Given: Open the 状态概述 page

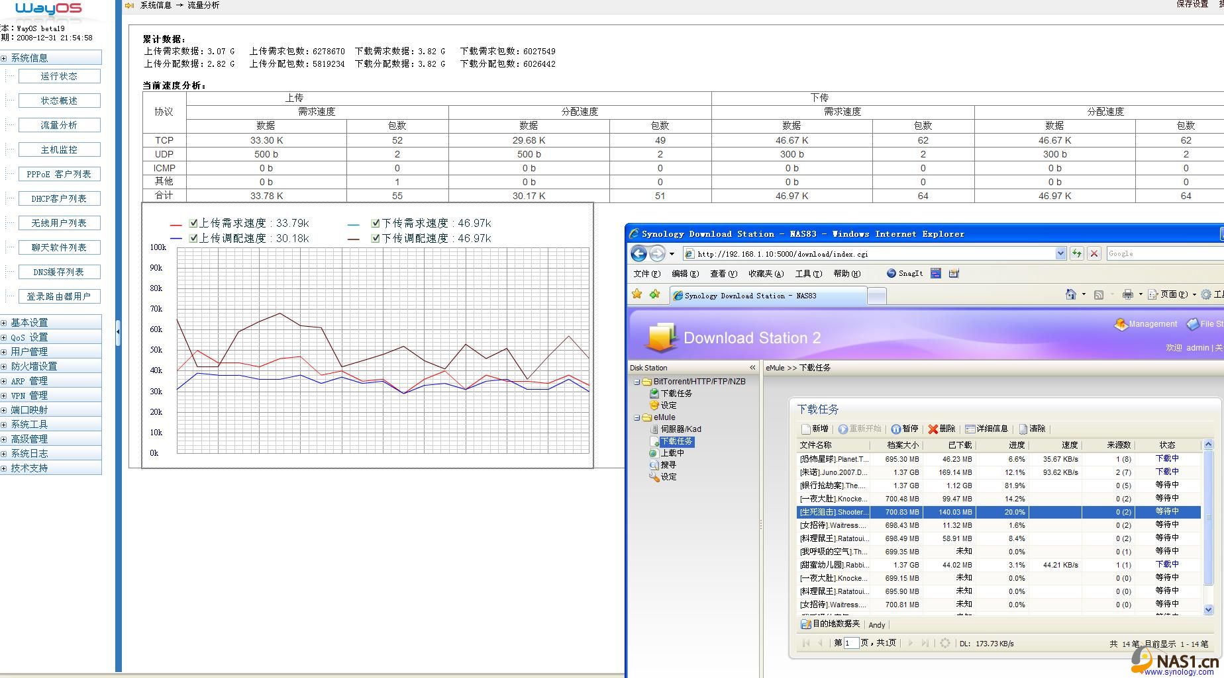Looking at the screenshot, I should point(59,101).
